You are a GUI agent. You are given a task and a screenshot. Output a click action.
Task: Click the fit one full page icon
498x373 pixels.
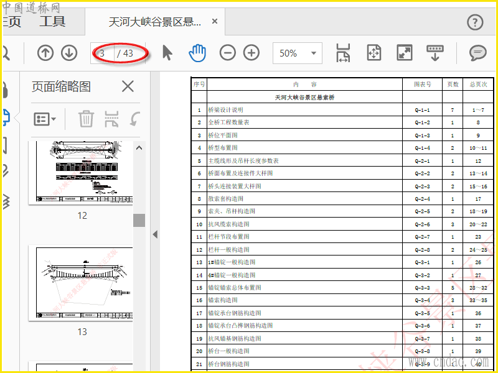point(374,53)
